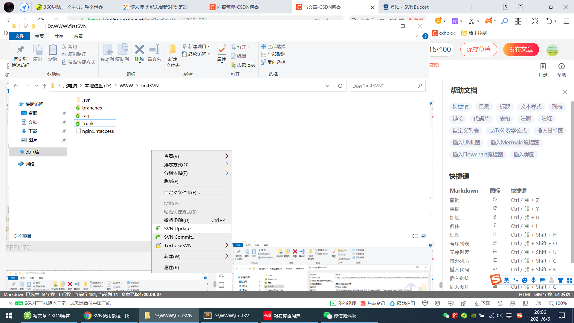Choose SVN Commit from context menu

[x=180, y=237]
